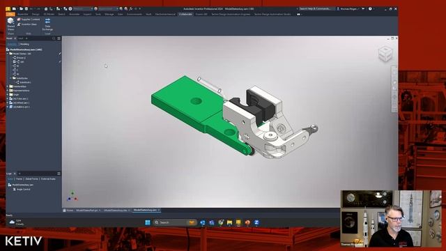Image resolution: width=446 pixels, height=251 pixels.
Task: Switch to the Environments ribbon tab
Action: (134, 14)
